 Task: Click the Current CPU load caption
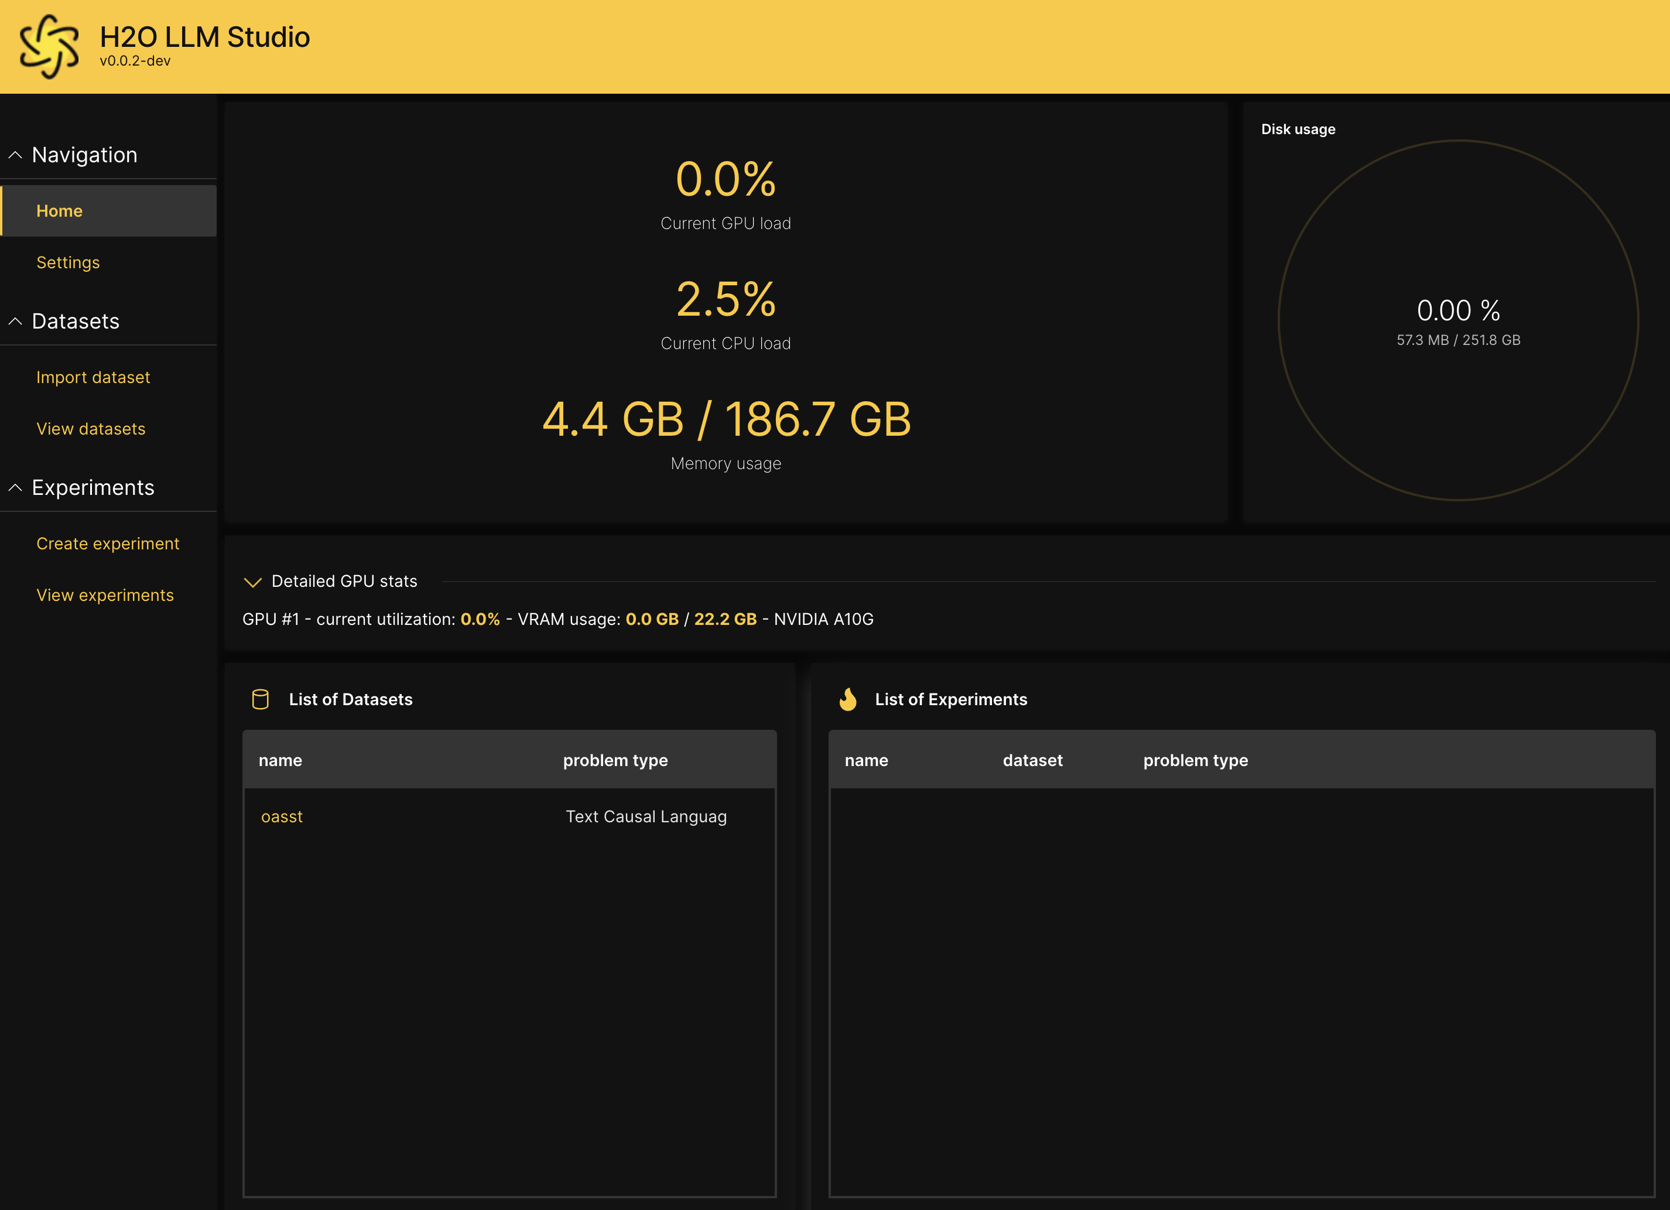726,343
